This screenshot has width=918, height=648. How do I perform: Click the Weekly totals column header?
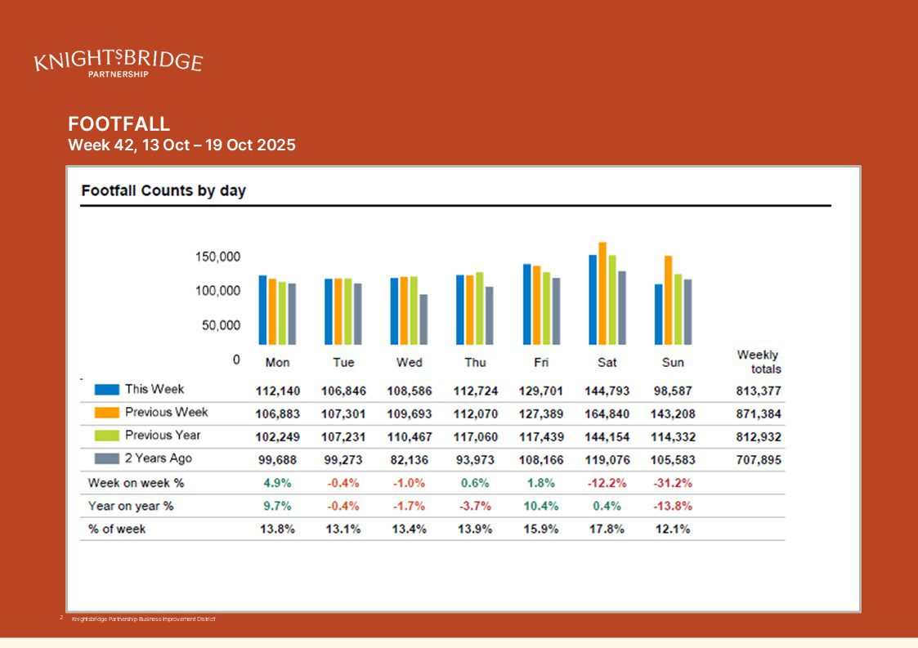pyautogui.click(x=758, y=361)
